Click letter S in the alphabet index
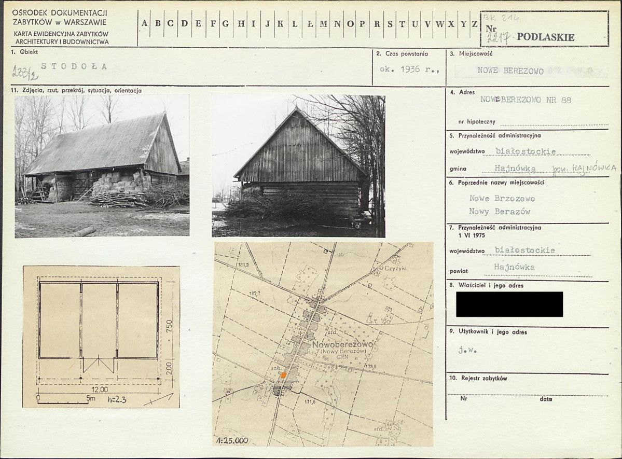Image resolution: width=622 pixels, height=459 pixels. point(390,23)
